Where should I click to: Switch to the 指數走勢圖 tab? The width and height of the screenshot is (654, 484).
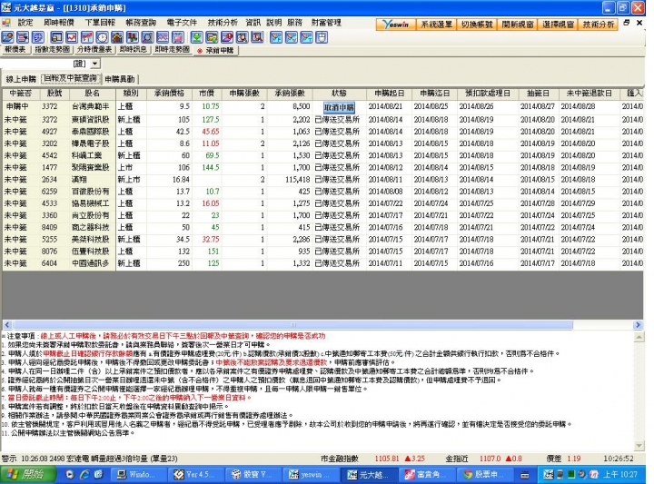pos(52,50)
